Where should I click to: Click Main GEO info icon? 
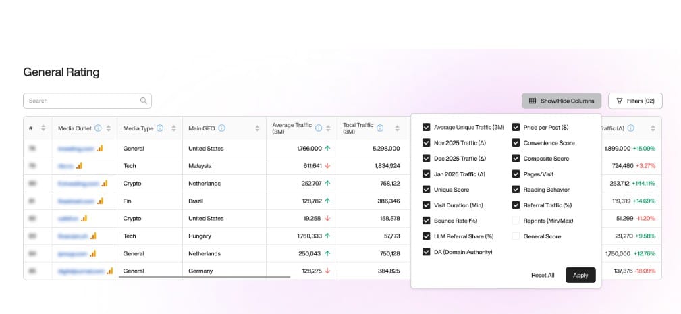click(x=222, y=128)
